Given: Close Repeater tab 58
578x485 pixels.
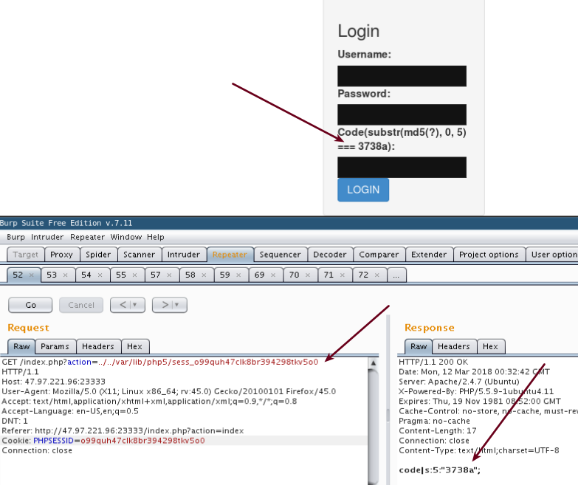Looking at the screenshot, I should pos(204,275).
